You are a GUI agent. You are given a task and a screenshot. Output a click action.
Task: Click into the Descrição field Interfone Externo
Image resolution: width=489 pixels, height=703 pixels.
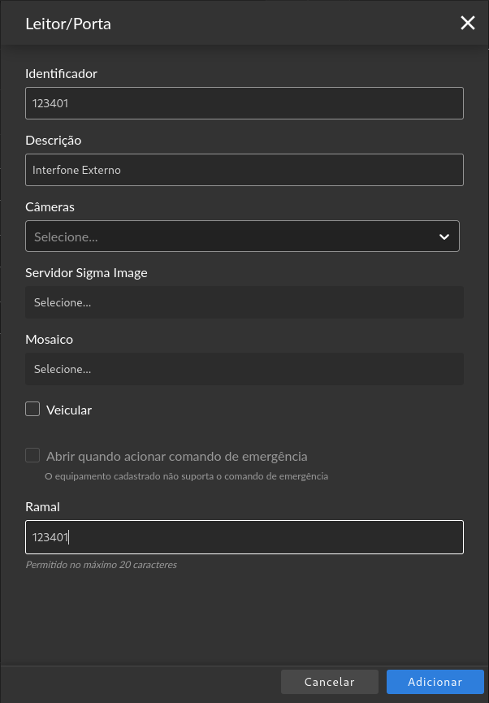pyautogui.click(x=244, y=170)
